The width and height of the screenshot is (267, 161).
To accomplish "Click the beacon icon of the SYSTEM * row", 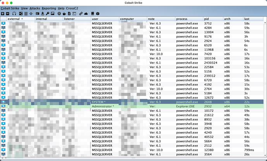I will pos(3,102).
